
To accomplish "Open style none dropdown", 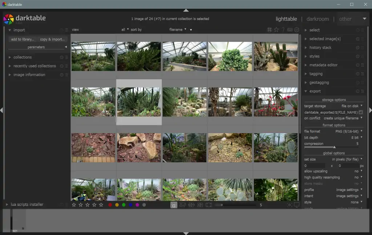I will coord(333,202).
